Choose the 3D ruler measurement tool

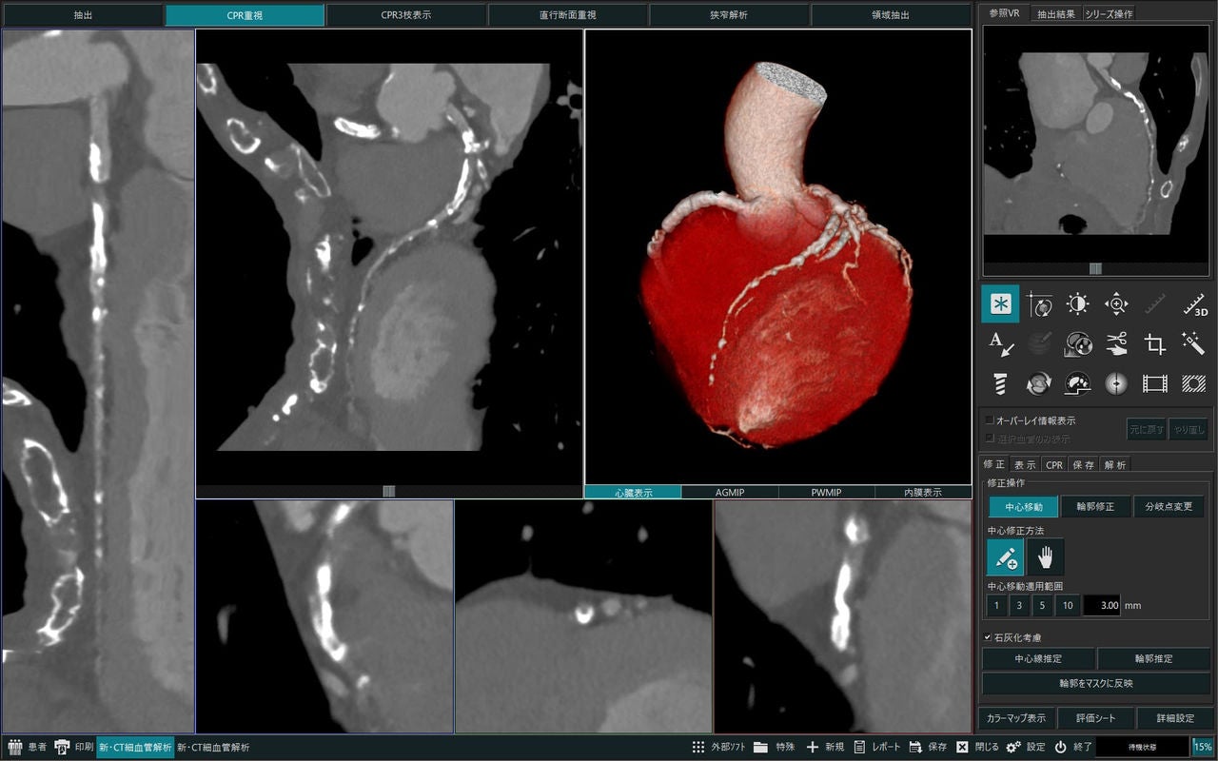(1194, 304)
